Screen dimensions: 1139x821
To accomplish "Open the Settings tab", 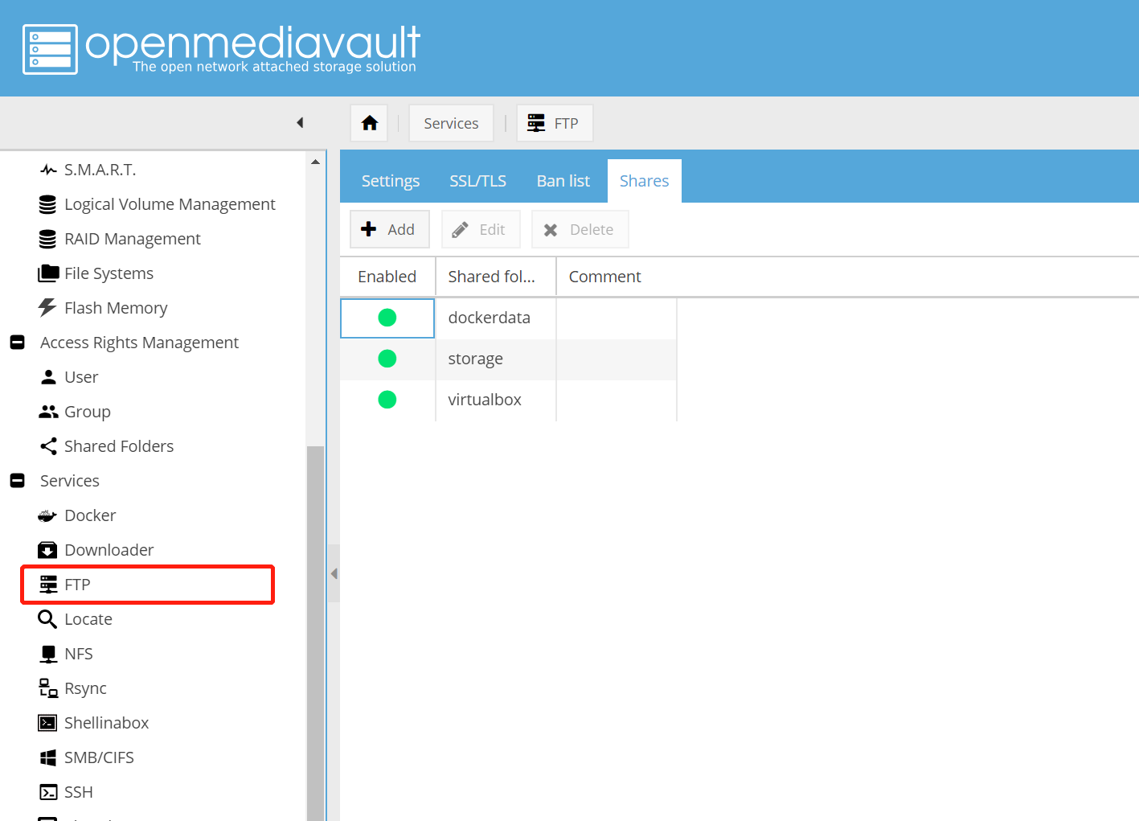I will pos(391,181).
